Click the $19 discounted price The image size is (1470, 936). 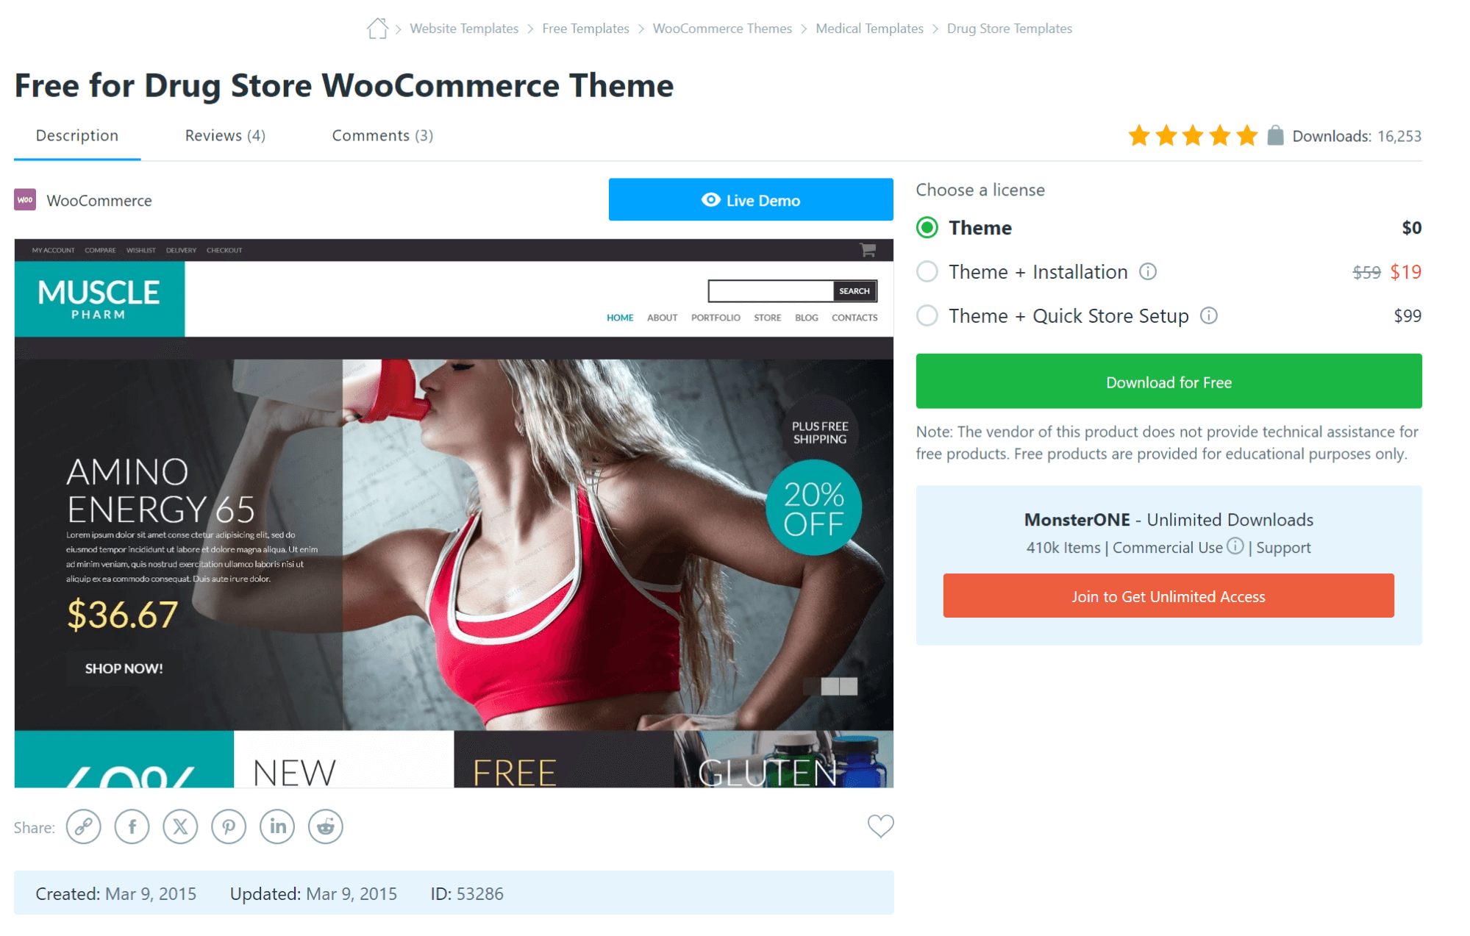[x=1405, y=272]
